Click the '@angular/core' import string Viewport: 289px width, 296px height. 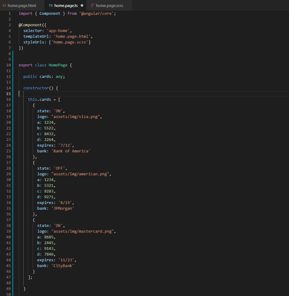[x=96, y=13]
